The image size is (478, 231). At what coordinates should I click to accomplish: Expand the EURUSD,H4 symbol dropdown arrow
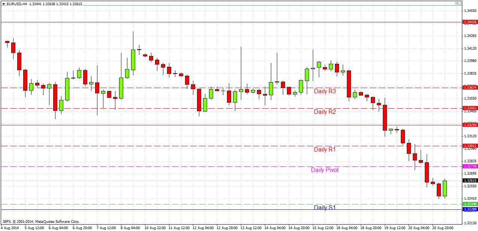(x=4, y=3)
